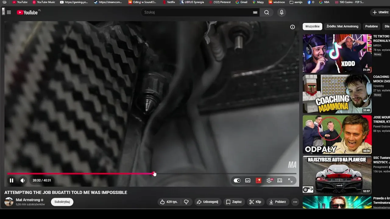Open the COACHING MAMMONA video thumbnail
This screenshot has width=390, height=219.
(337, 94)
